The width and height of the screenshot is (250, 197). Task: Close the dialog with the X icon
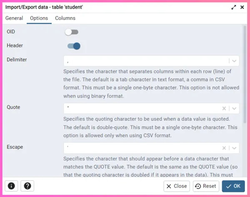pos(242,7)
